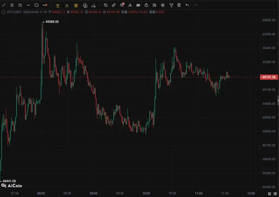Screen dimensions: 279x197
Task: Click the 筹 button at bottom right
Action: (270, 194)
